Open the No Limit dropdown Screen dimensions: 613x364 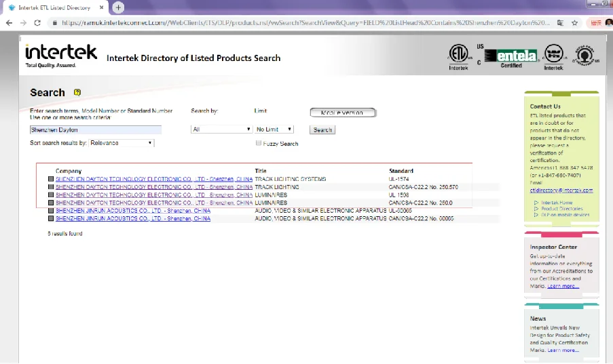pyautogui.click(x=274, y=129)
